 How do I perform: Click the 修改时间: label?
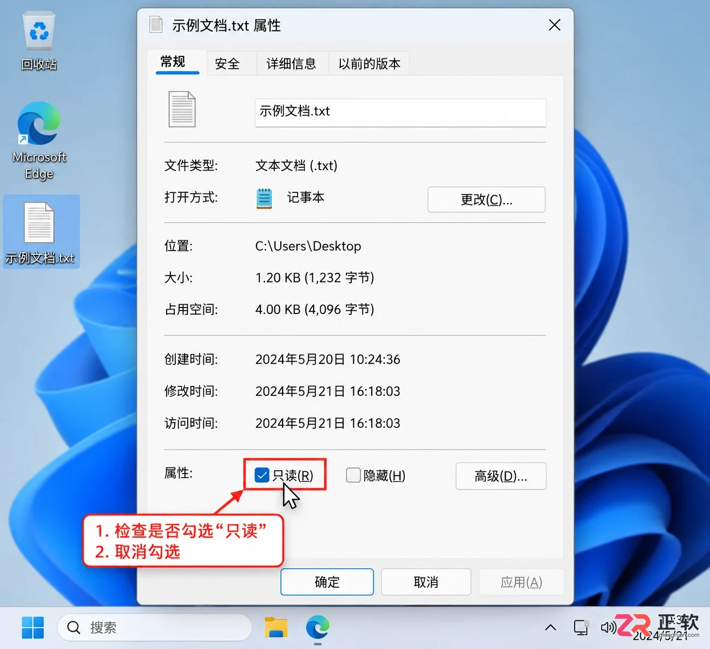coord(191,391)
